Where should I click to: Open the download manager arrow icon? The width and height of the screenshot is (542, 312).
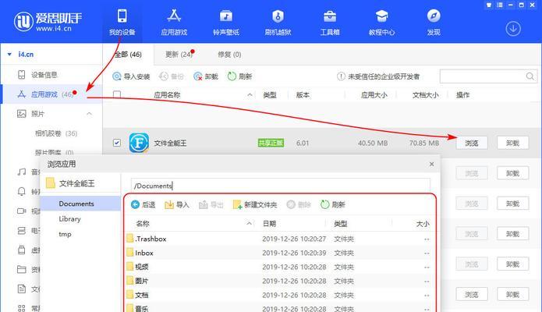pyautogui.click(x=513, y=29)
